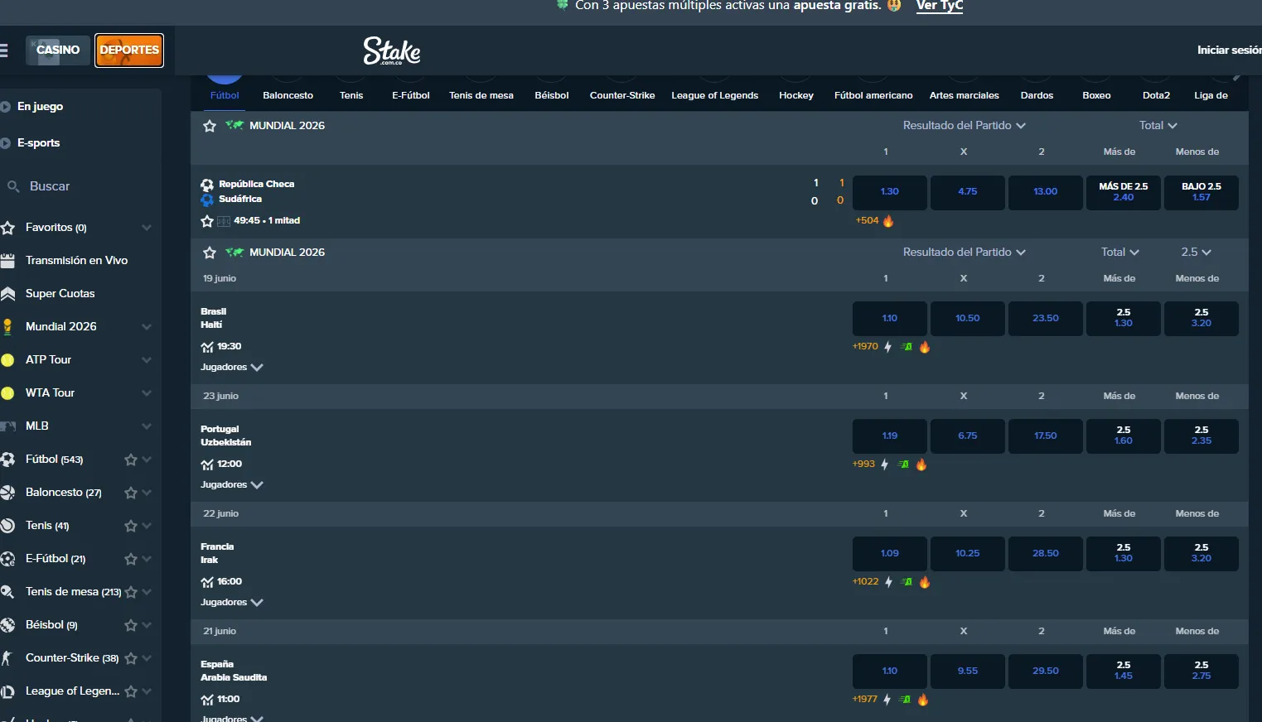The width and height of the screenshot is (1262, 722).
Task: Click the DEPORTES button
Action: point(129,51)
